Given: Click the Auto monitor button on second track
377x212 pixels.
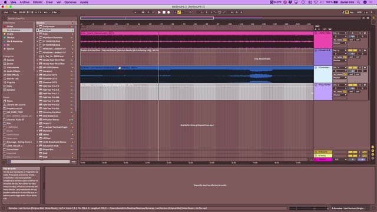Looking at the screenshot, I should pyautogui.click(x=339, y=57).
